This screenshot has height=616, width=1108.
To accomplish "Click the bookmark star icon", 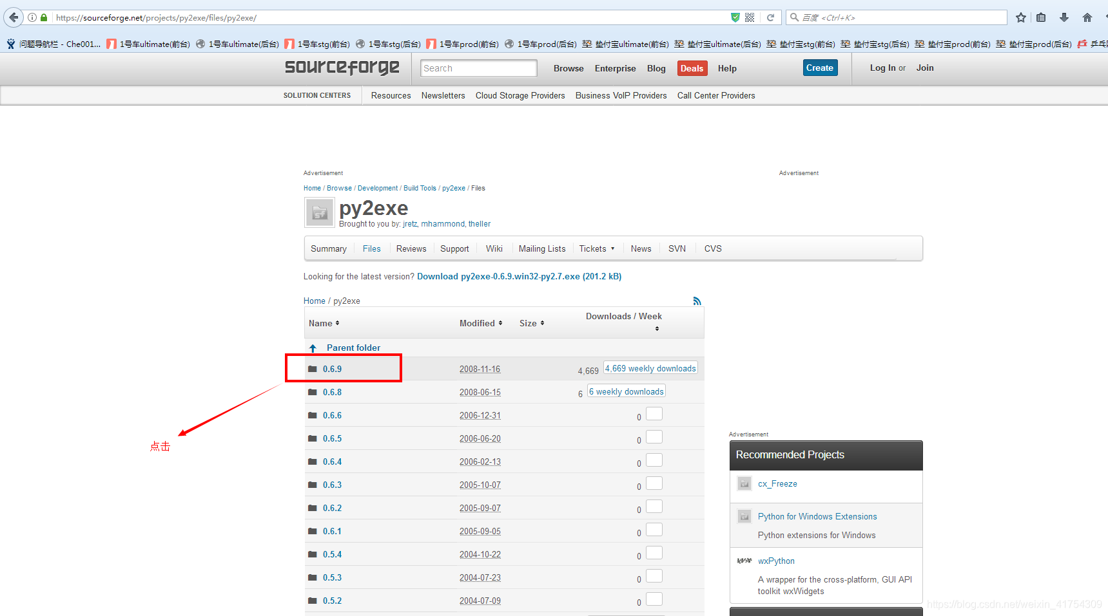I will tap(1021, 17).
